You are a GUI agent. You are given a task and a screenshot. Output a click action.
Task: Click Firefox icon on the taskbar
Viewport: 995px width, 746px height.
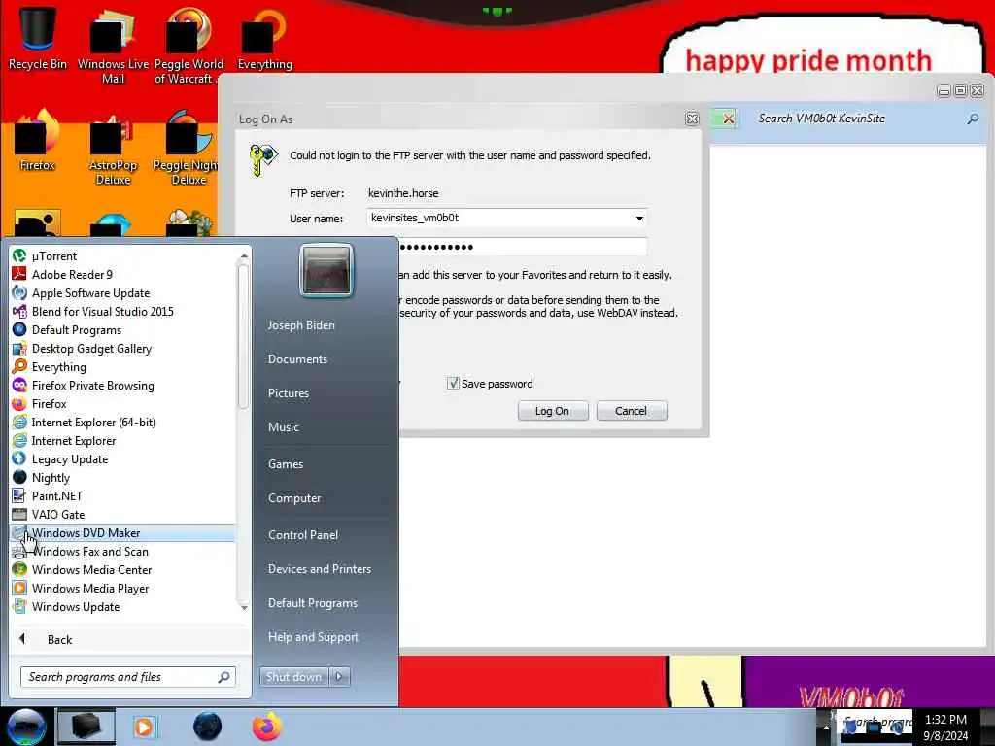(267, 727)
